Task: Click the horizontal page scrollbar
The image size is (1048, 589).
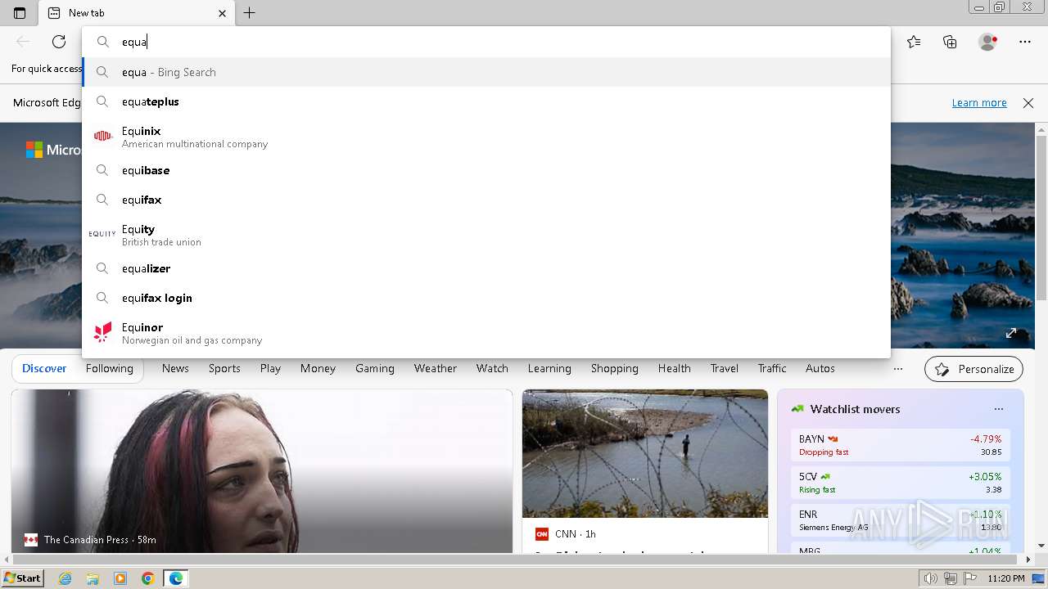Action: pos(514,560)
